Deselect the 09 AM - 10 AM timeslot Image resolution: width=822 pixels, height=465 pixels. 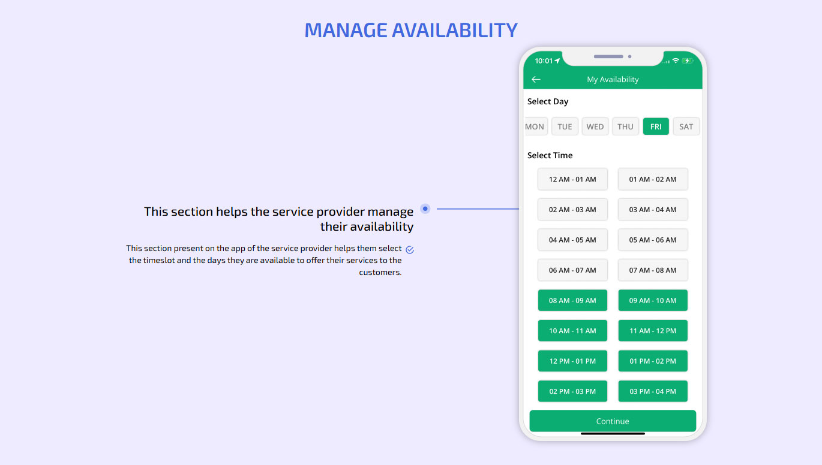point(653,300)
